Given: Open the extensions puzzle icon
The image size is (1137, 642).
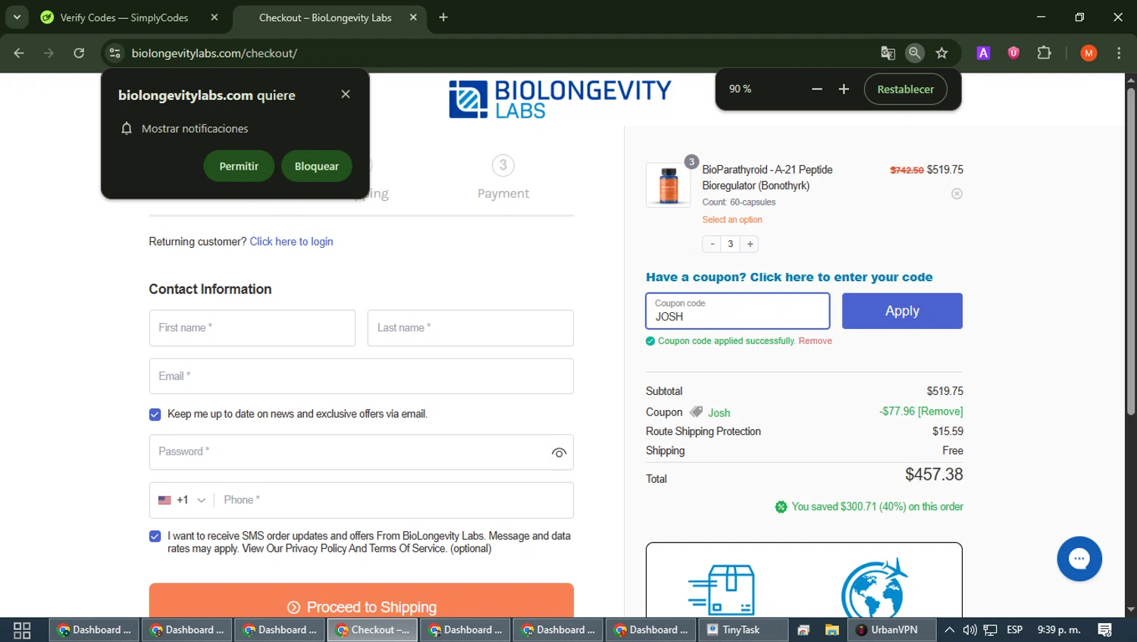Looking at the screenshot, I should point(1044,53).
